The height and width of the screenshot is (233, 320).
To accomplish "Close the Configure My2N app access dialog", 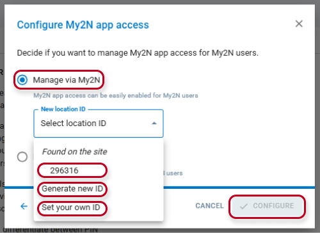I will pyautogui.click(x=299, y=24).
